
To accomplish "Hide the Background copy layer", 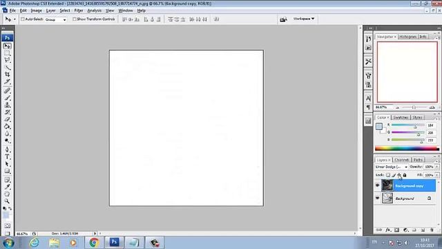I will click(378, 185).
